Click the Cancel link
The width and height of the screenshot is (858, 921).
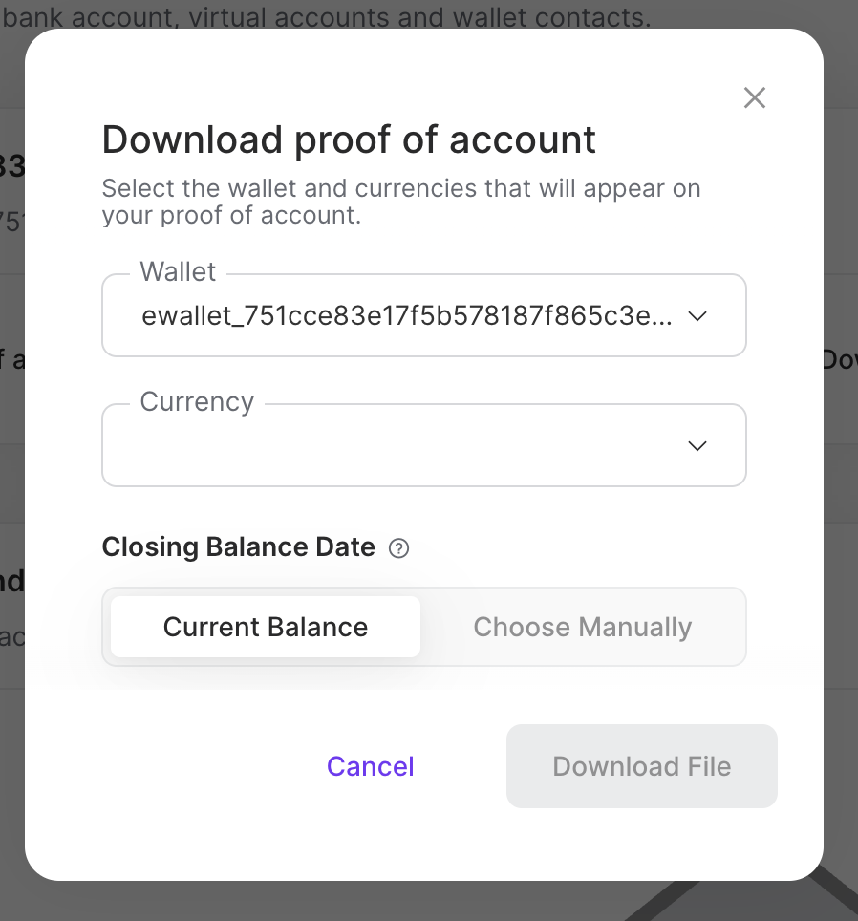(x=370, y=765)
